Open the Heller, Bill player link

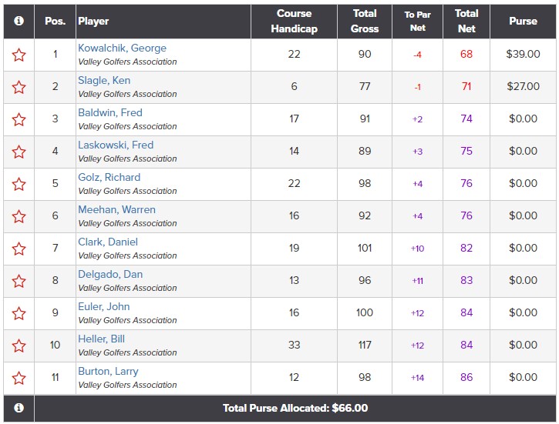[x=101, y=339]
